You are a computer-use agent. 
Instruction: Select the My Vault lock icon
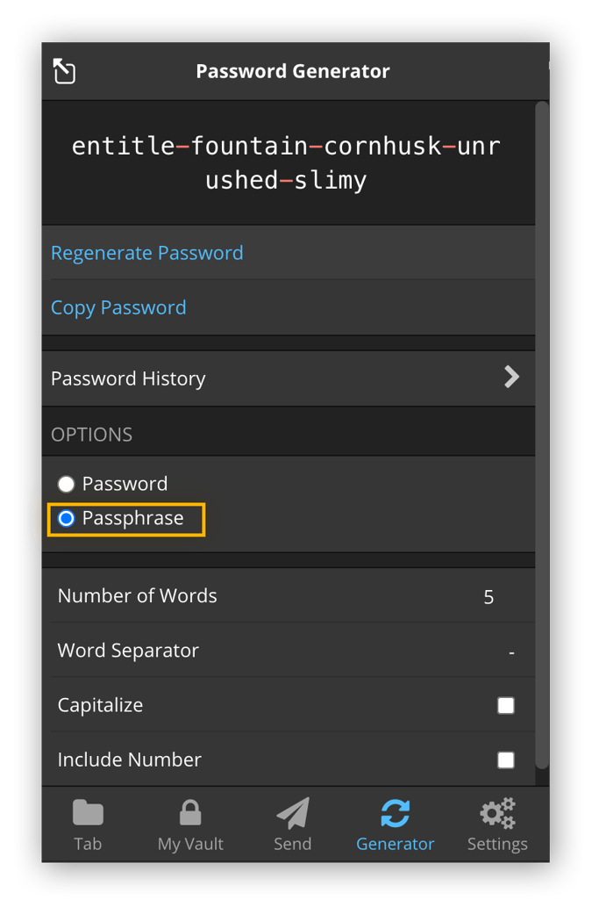[x=189, y=813]
